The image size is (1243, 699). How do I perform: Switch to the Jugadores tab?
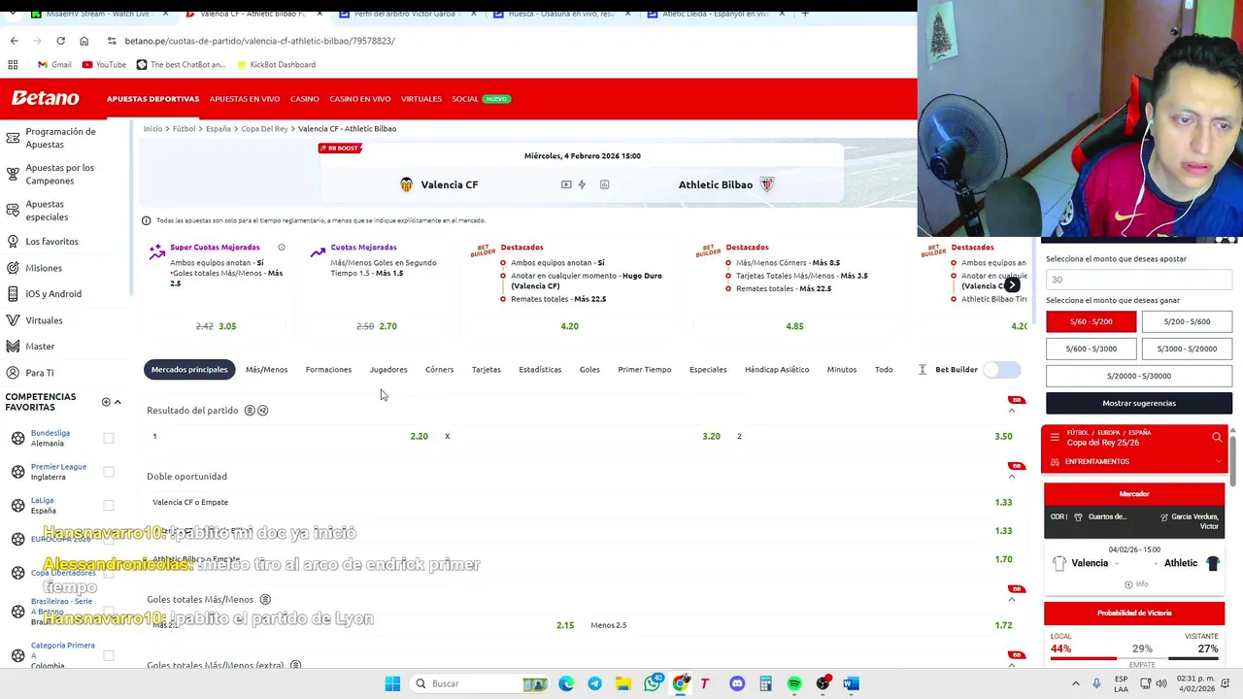pos(388,370)
